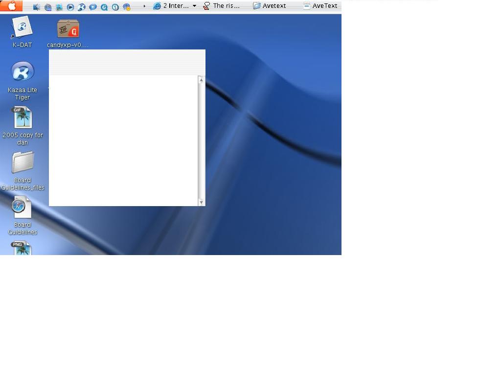The image size is (501, 376).
Task: Select the PNG file desktop icon
Action: (22, 248)
